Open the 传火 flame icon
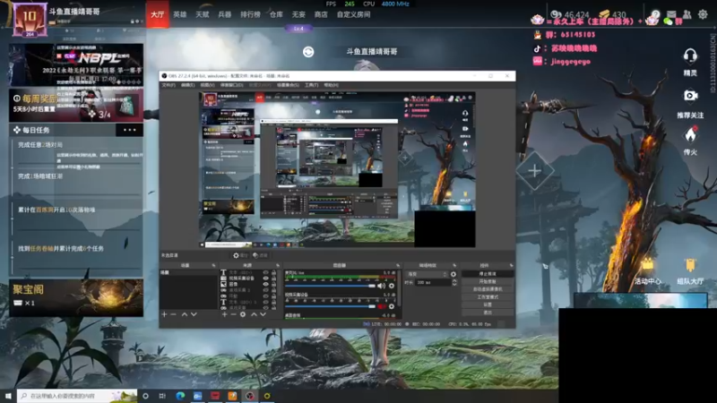 [690, 134]
